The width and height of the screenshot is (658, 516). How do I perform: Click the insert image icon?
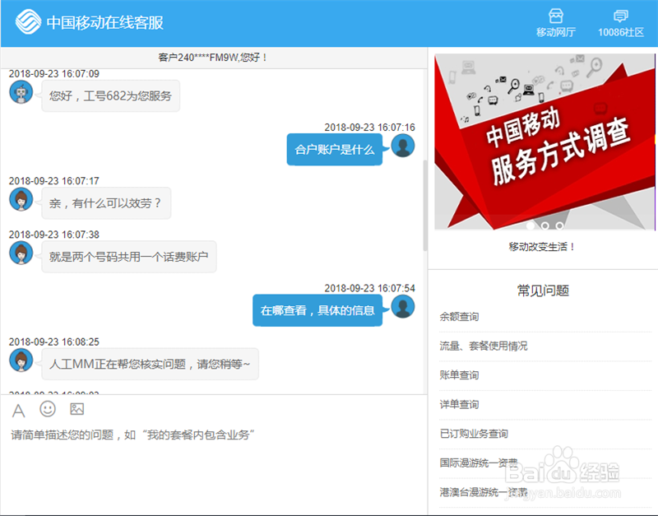point(76,409)
